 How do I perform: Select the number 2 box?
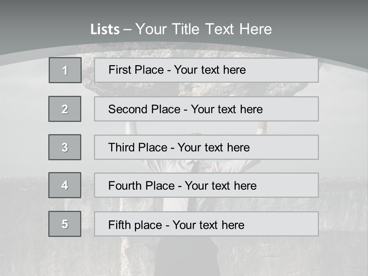[x=65, y=109]
